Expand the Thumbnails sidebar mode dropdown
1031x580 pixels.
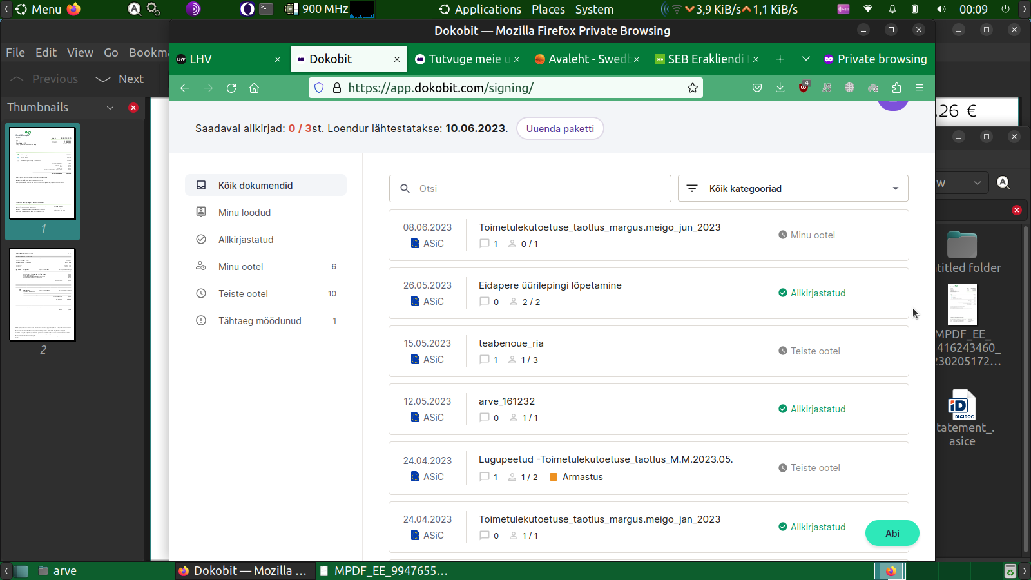pos(110,108)
